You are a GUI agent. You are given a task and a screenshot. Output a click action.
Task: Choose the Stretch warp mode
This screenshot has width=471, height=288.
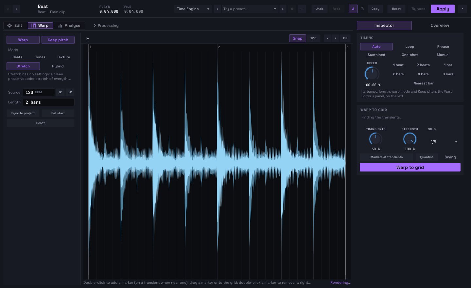pyautogui.click(x=23, y=66)
